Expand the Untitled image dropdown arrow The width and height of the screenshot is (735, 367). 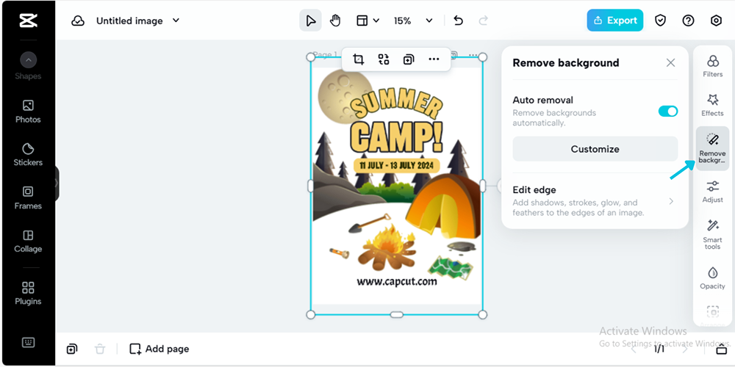[176, 20]
